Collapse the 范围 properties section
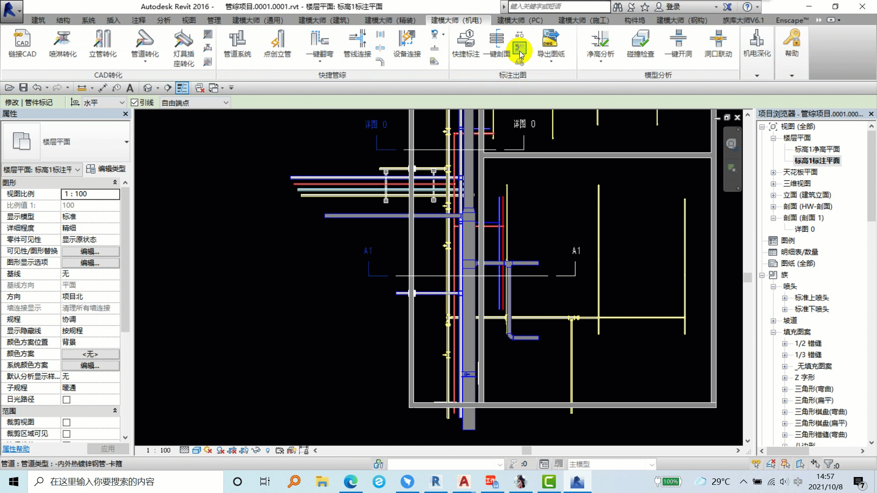877x493 pixels. click(x=115, y=411)
